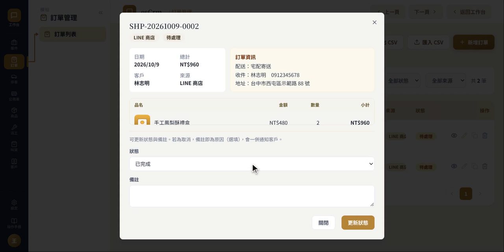Click the unit price NT$480
504x252 pixels.
click(x=278, y=122)
